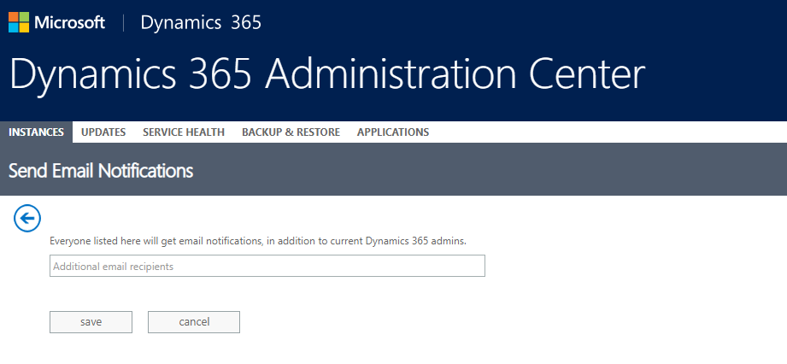Click the Microsoft wordmark in header
This screenshot has height=364, width=787.
tap(69, 22)
